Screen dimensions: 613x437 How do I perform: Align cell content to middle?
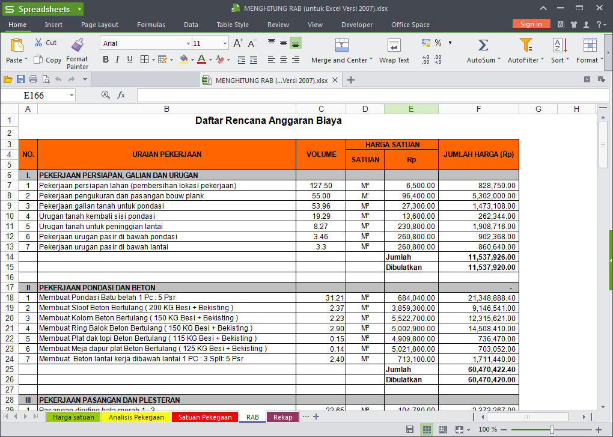point(284,43)
